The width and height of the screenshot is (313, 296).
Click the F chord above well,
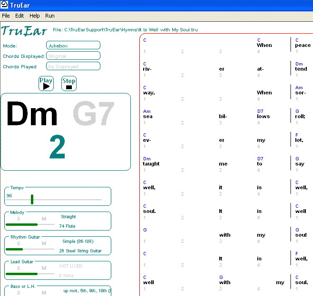pyautogui.click(x=297, y=254)
